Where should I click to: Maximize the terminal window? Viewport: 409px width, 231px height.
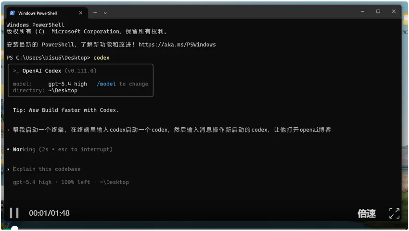coord(378,12)
